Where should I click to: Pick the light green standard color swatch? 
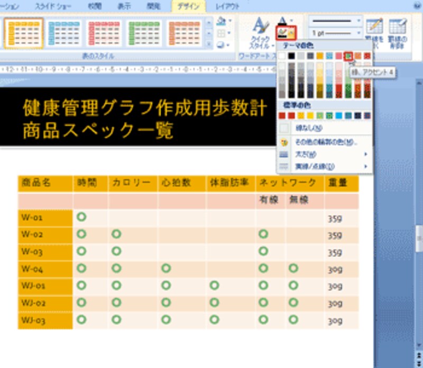pos(320,115)
